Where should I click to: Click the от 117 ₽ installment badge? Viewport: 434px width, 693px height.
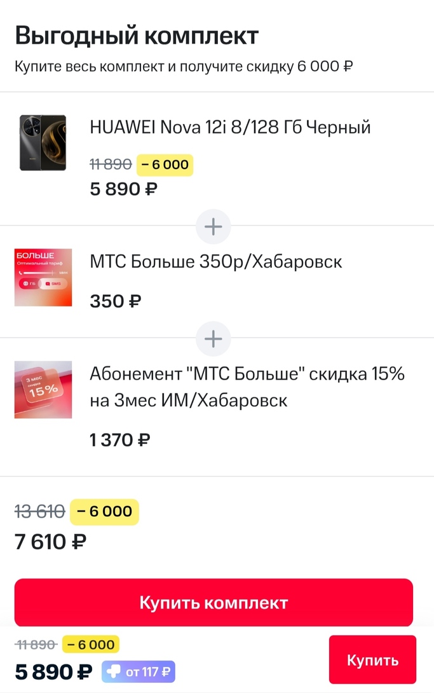coord(138,671)
